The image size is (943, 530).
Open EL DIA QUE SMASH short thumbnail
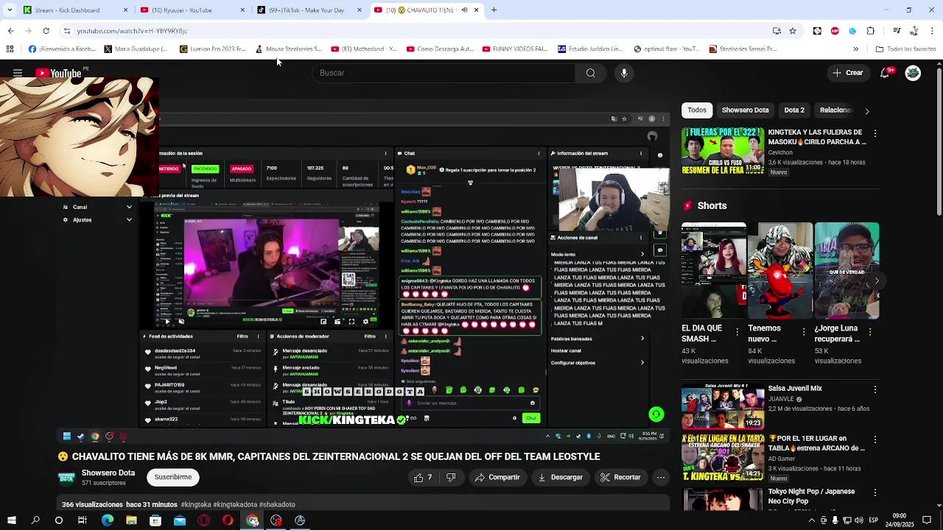[x=713, y=271]
